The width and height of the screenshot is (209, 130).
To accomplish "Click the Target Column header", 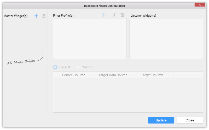I will [152, 75].
